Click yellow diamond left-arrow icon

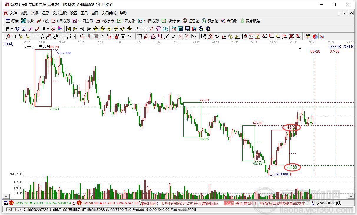[95, 29]
